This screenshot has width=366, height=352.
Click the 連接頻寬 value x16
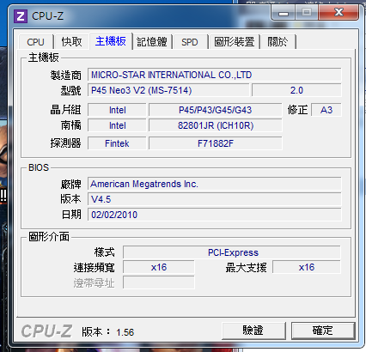(159, 267)
